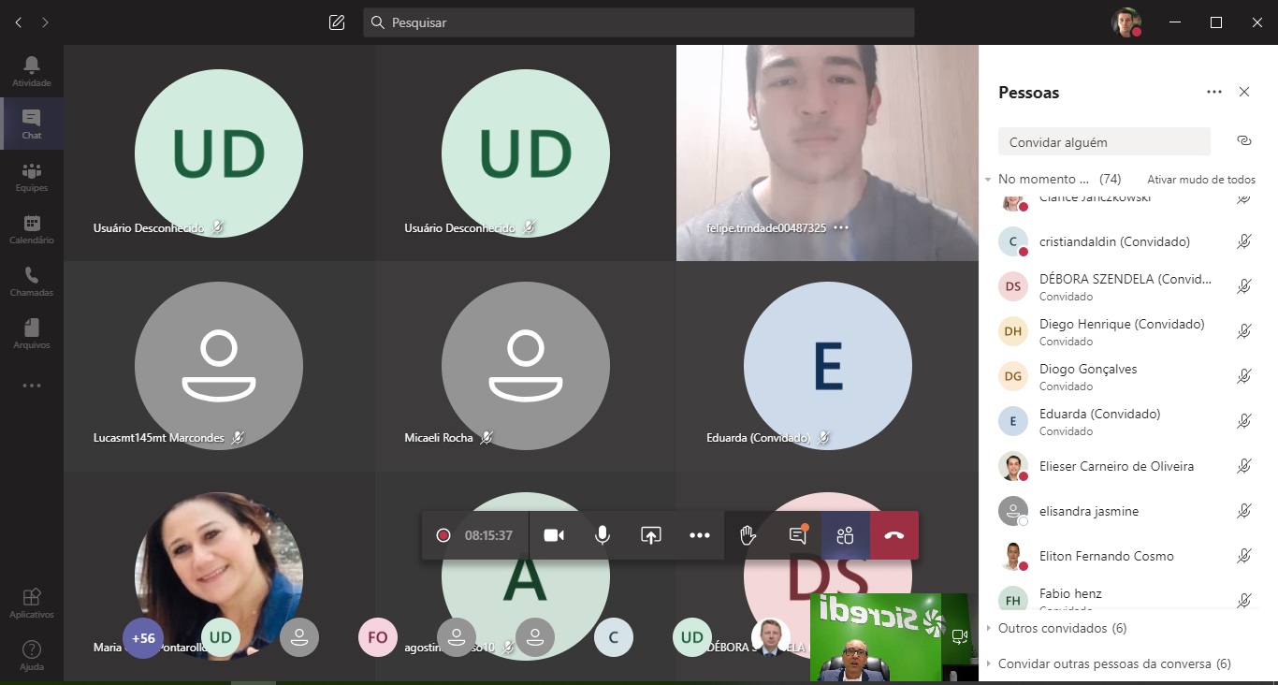The height and width of the screenshot is (685, 1278).
Task: Open Arquivos in the sidebar
Action: (32, 333)
